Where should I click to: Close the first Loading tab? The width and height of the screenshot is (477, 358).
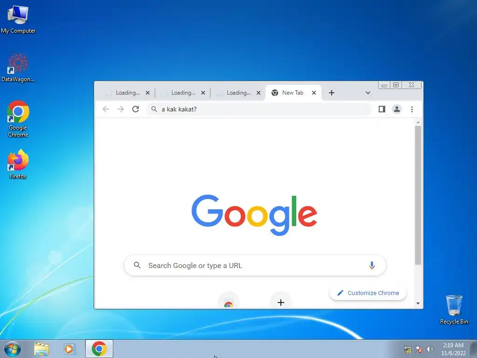(148, 93)
